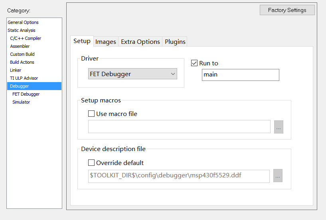This screenshot has height=220, width=326.
Task: Enable the Use macro file checkbox
Action: click(x=92, y=114)
